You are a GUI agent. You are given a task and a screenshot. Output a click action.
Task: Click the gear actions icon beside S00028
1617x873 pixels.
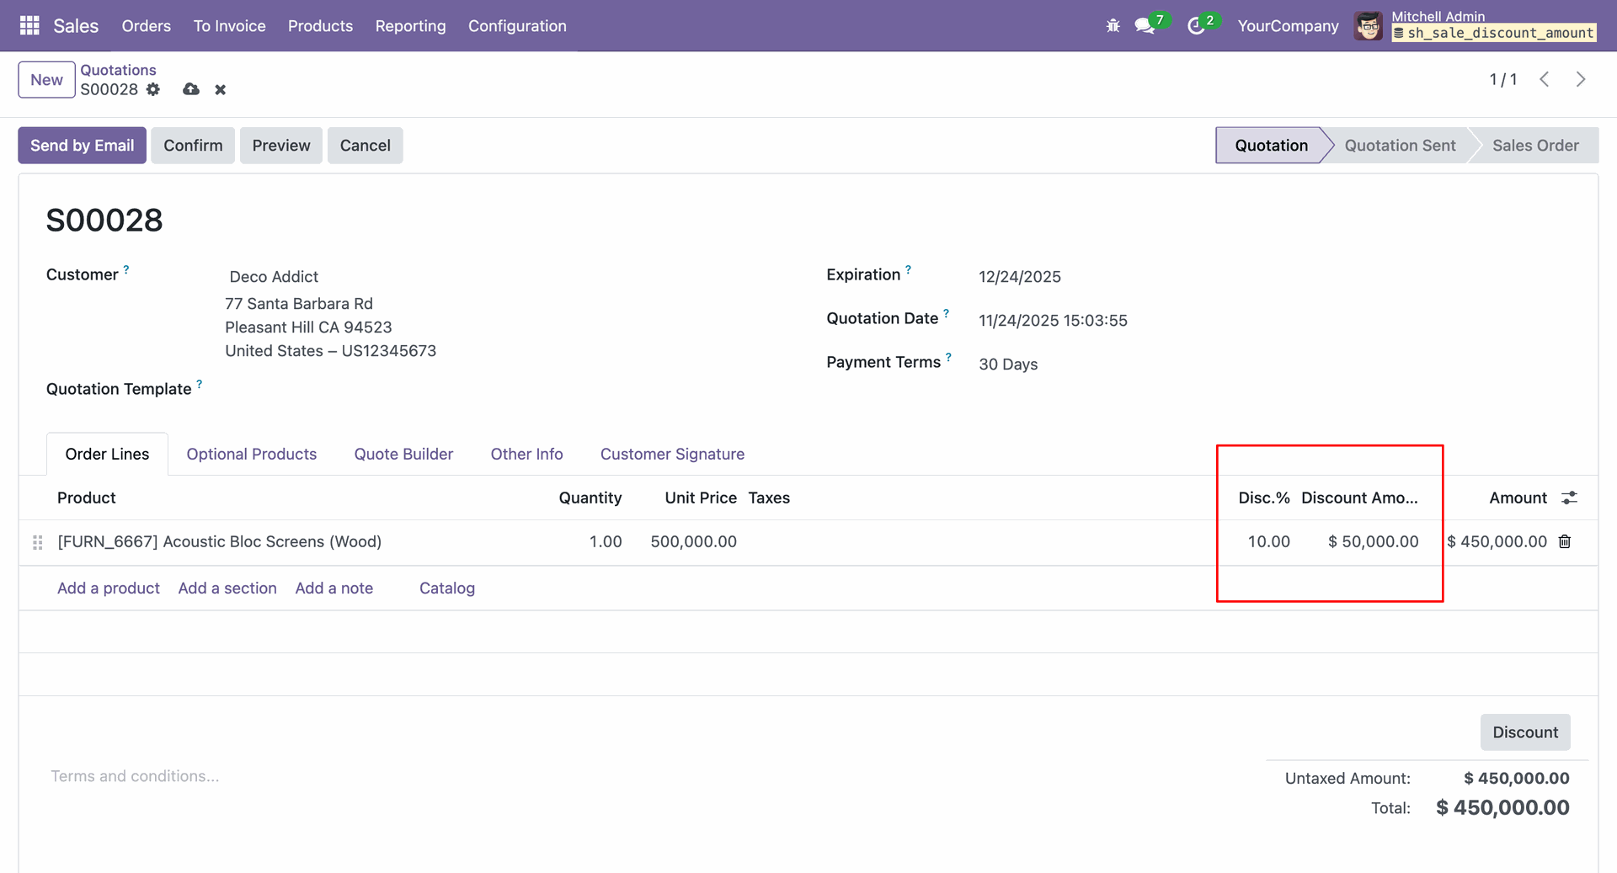(x=152, y=89)
